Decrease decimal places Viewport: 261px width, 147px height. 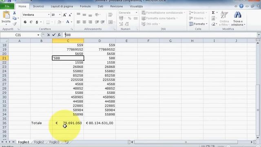[127, 24]
